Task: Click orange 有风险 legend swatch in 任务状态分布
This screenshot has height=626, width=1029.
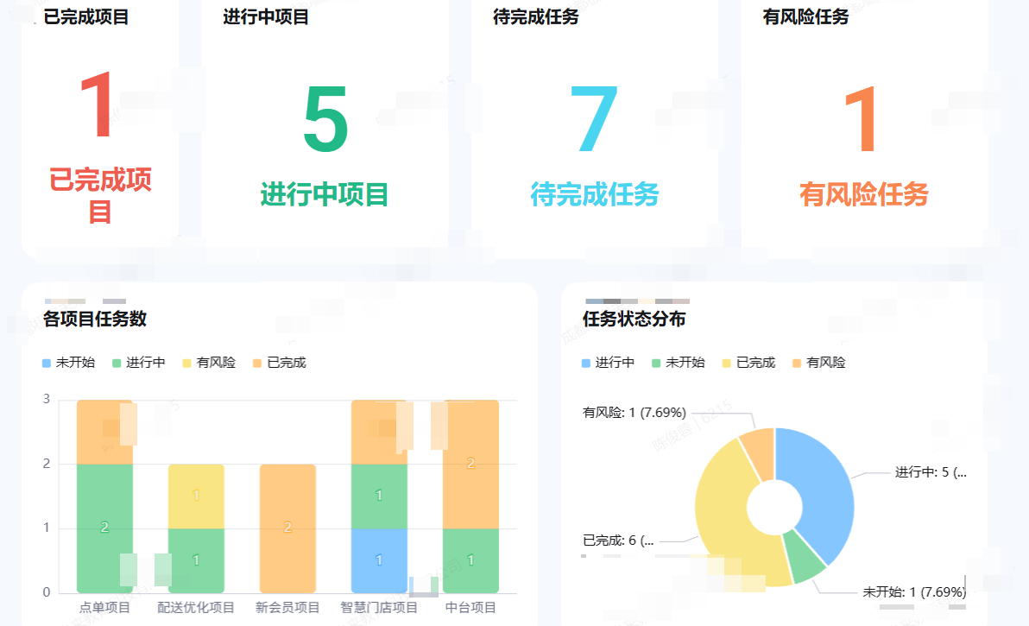Action: coord(798,363)
